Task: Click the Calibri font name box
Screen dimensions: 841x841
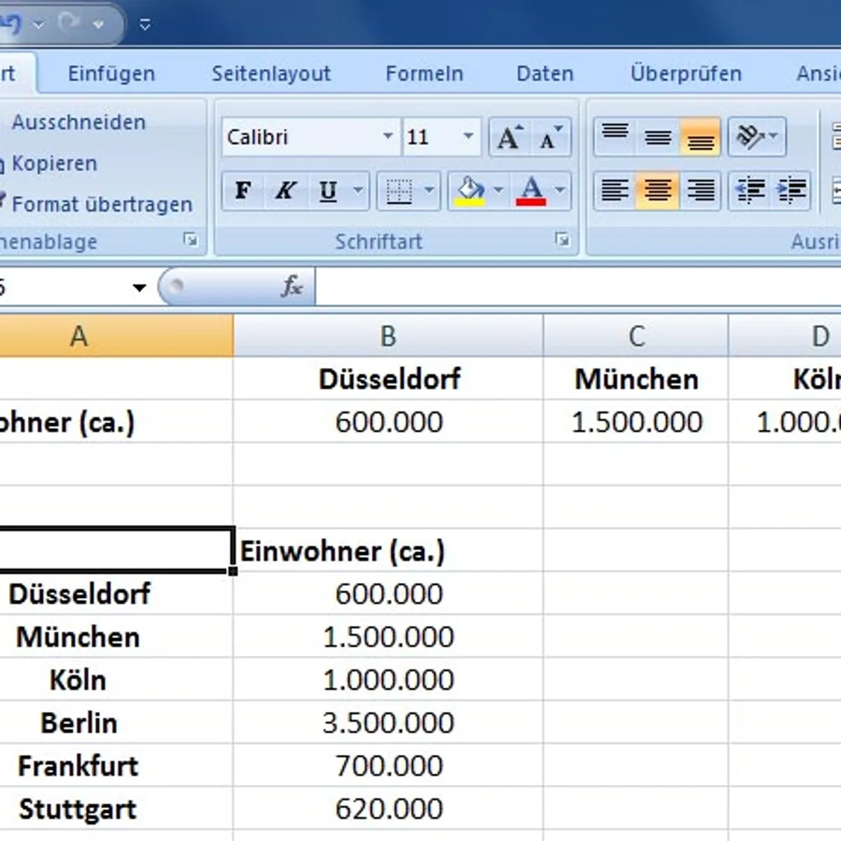Action: [301, 137]
